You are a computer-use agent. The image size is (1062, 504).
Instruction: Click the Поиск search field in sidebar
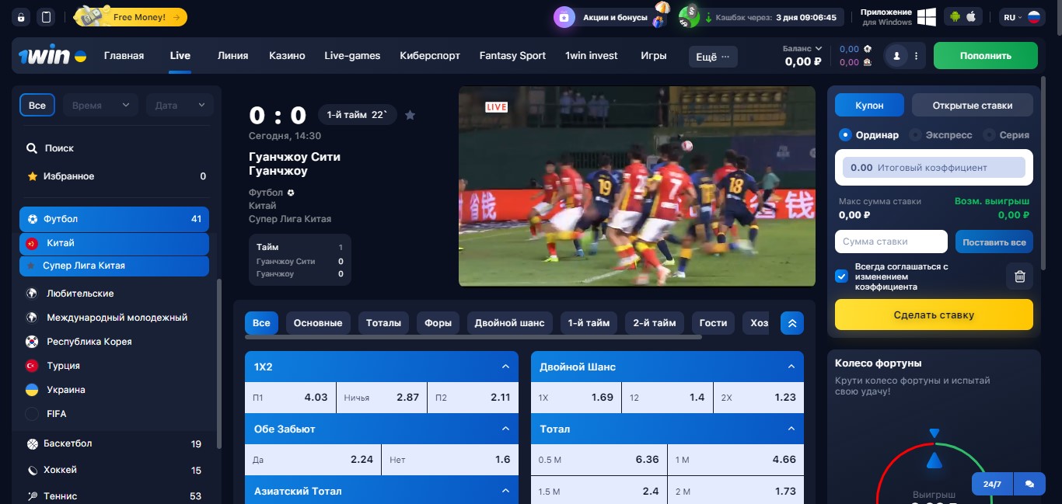[117, 148]
